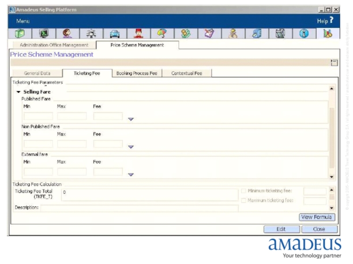Open the euro money bag icon
This screenshot has height=264, width=353.
233,34
